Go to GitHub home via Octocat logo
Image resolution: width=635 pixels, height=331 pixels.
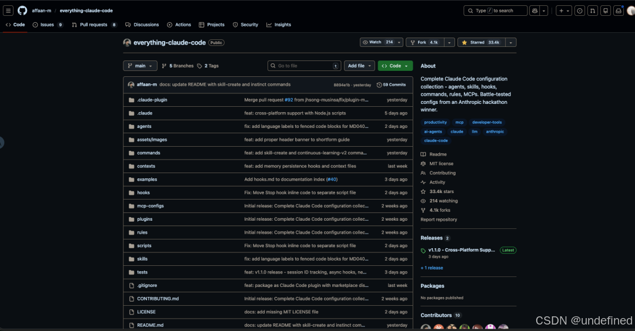pyautogui.click(x=22, y=11)
